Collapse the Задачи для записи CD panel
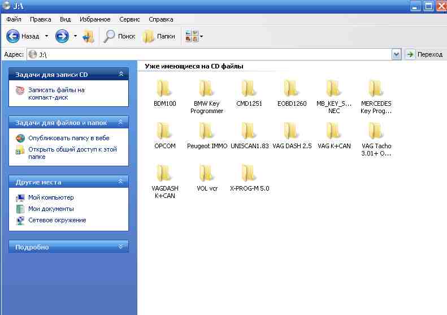 pos(121,74)
